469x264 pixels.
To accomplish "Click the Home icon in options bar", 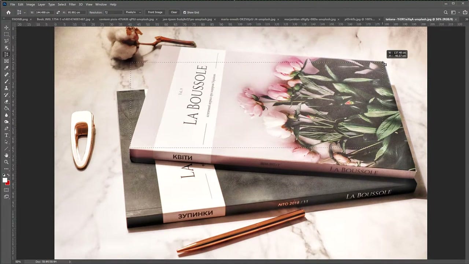I will point(8,12).
